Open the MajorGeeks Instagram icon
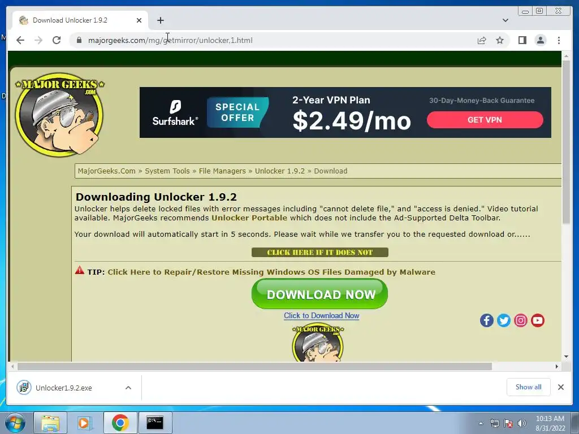Viewport: 579px width, 434px height. [521, 320]
